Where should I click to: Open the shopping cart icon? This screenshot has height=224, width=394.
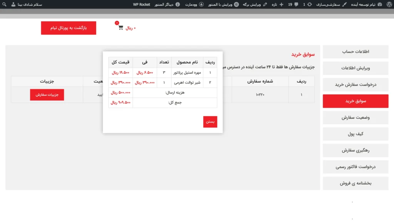(121, 28)
